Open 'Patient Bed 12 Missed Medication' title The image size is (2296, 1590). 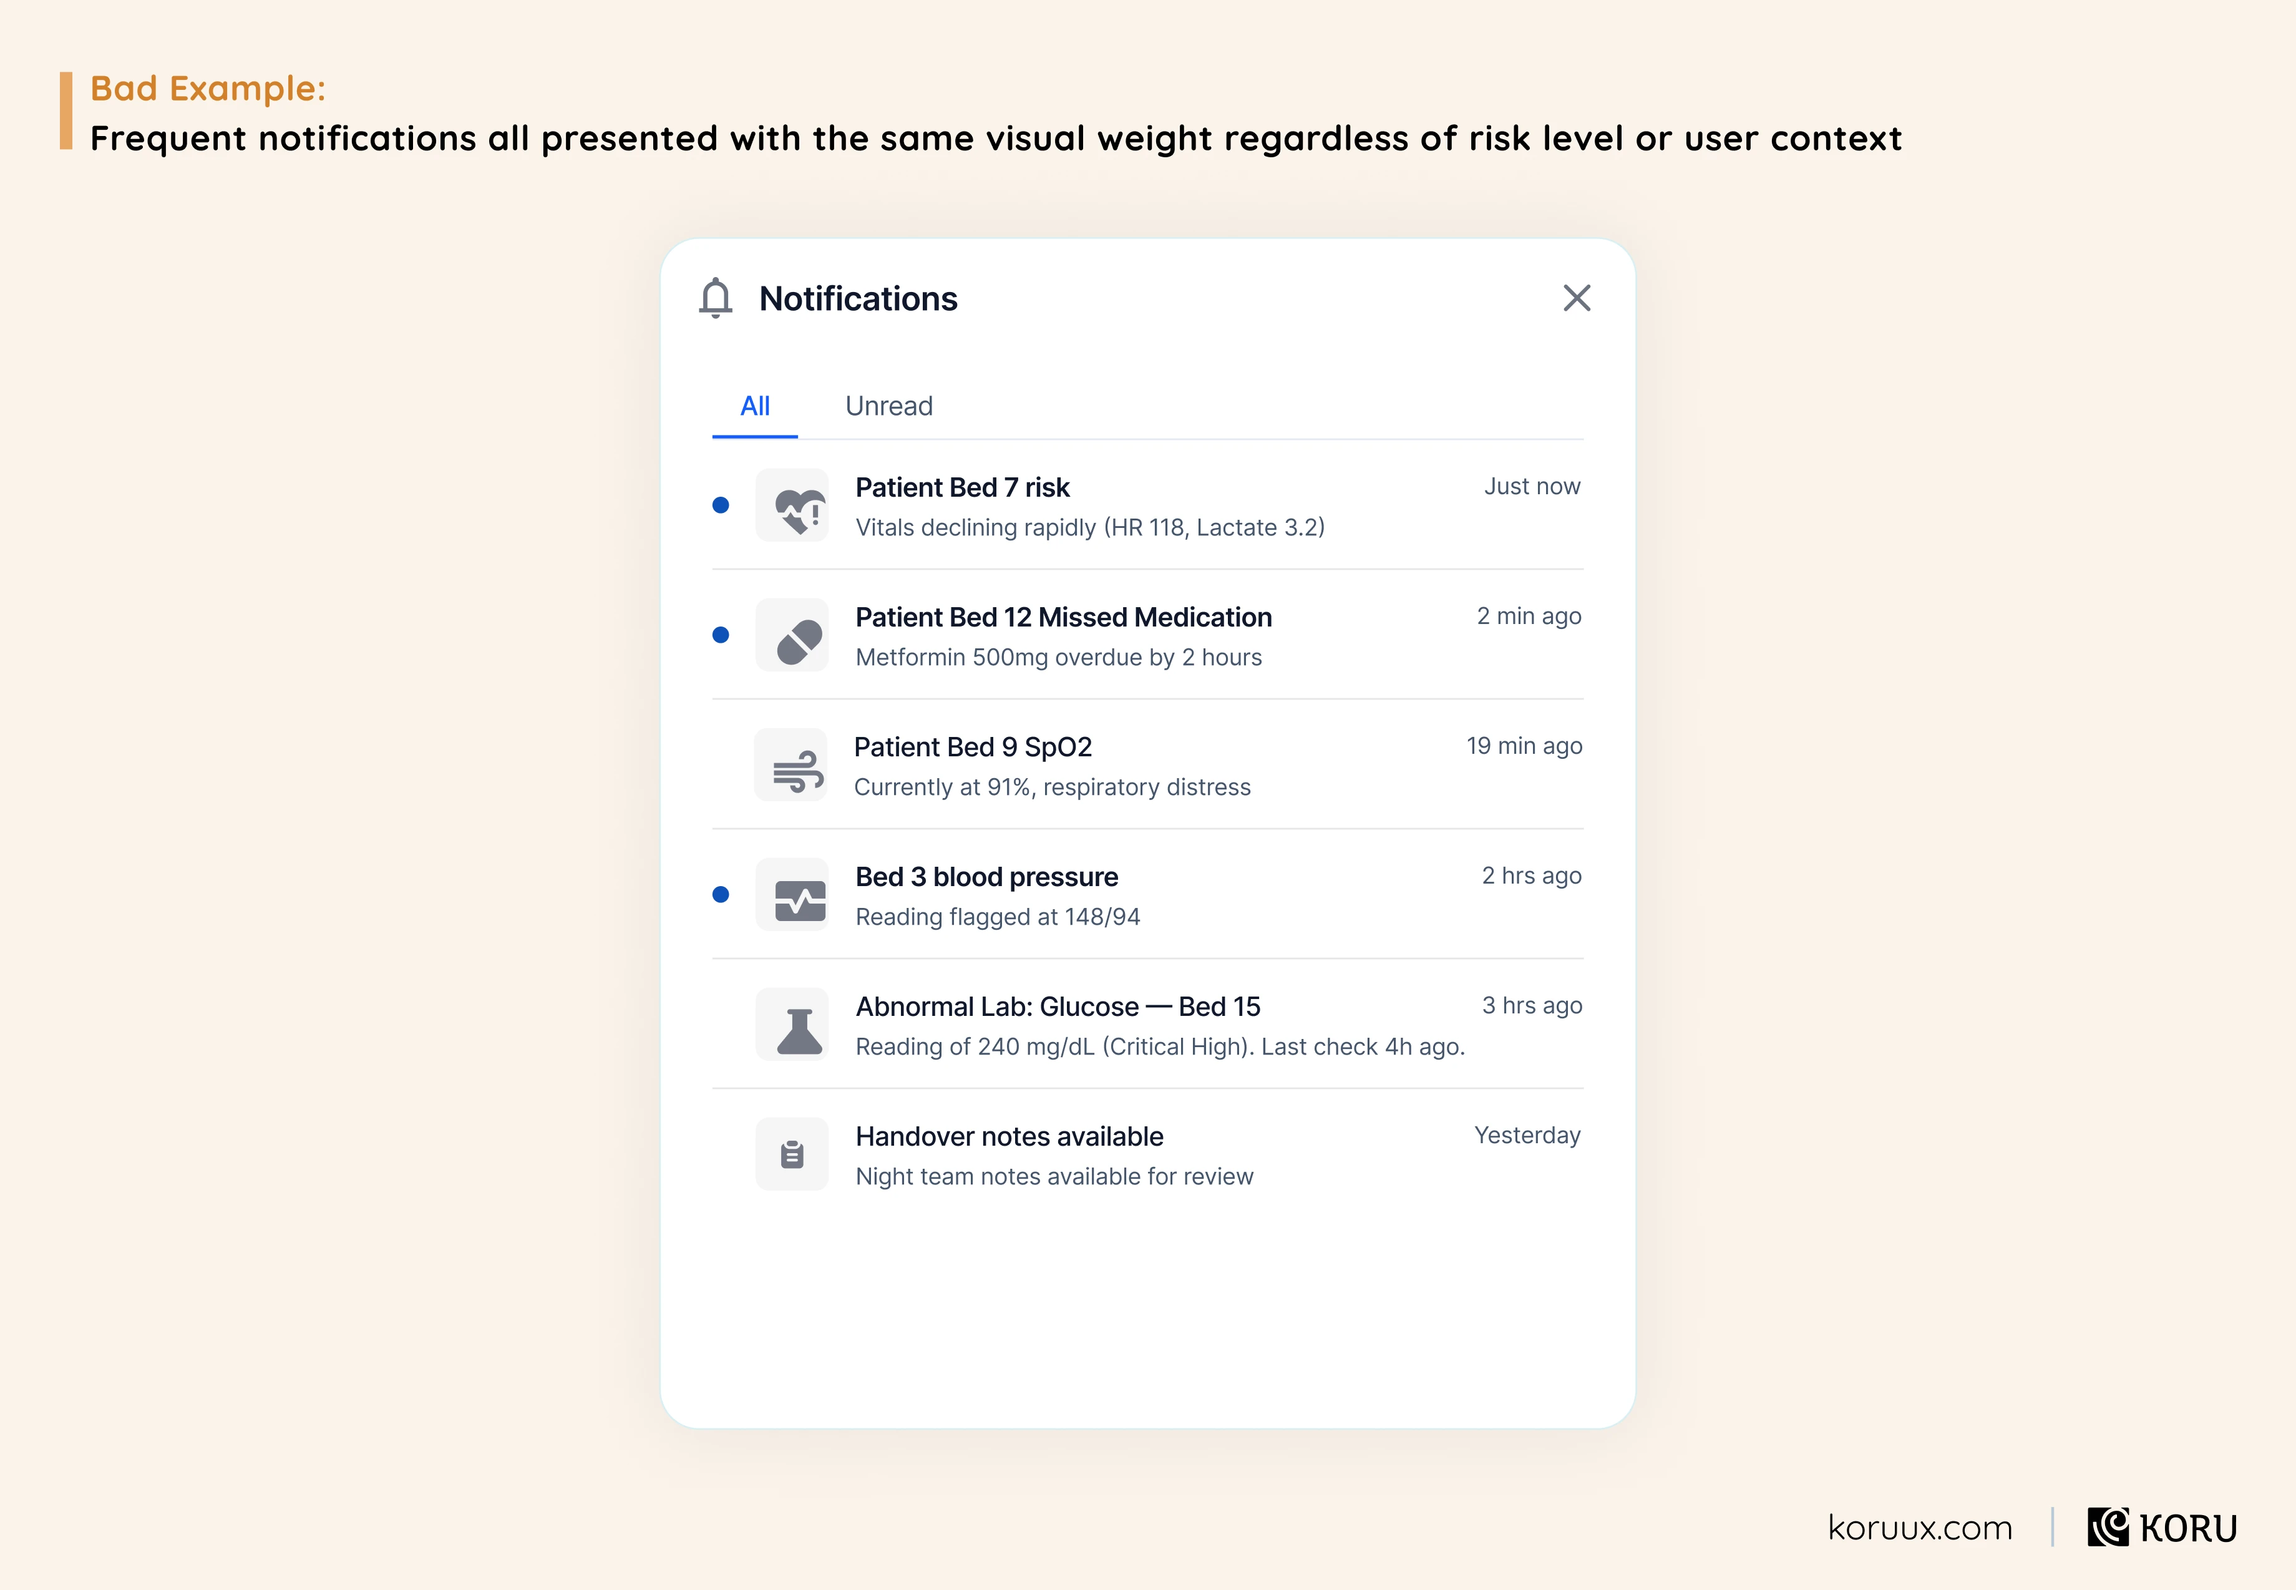[x=1063, y=618]
